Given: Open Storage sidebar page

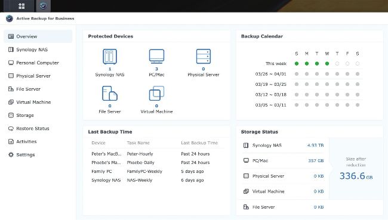Looking at the screenshot, I should (x=38, y=115).
